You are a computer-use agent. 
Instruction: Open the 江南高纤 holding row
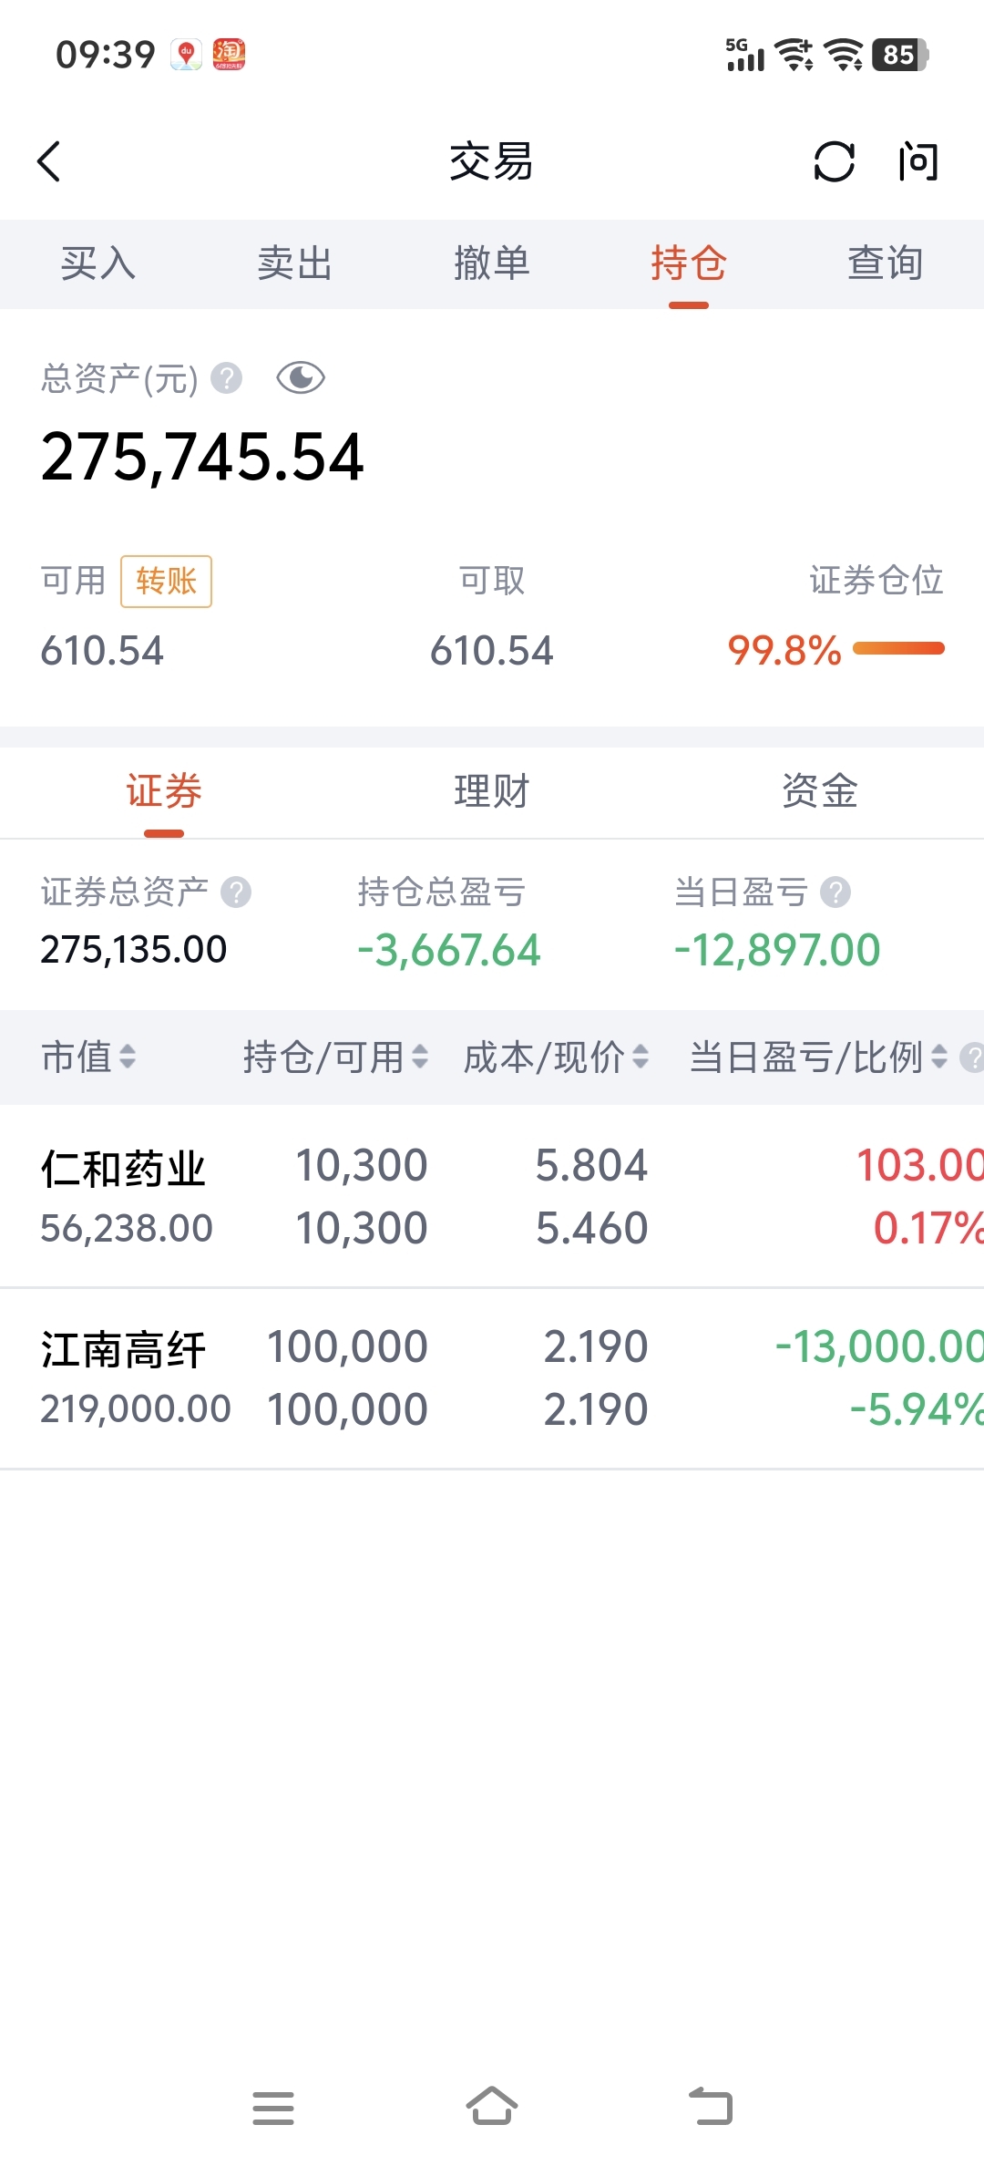pos(492,1378)
